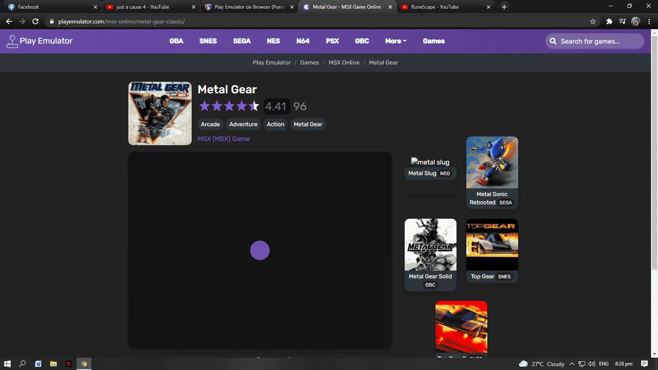Click the search magnifier icon in search box
658x370 pixels.
coord(553,41)
